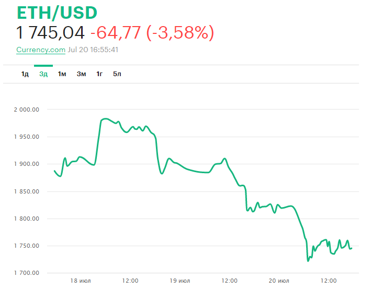Switch to the 5л chart period
The width and height of the screenshot is (371, 290).
pos(117,74)
